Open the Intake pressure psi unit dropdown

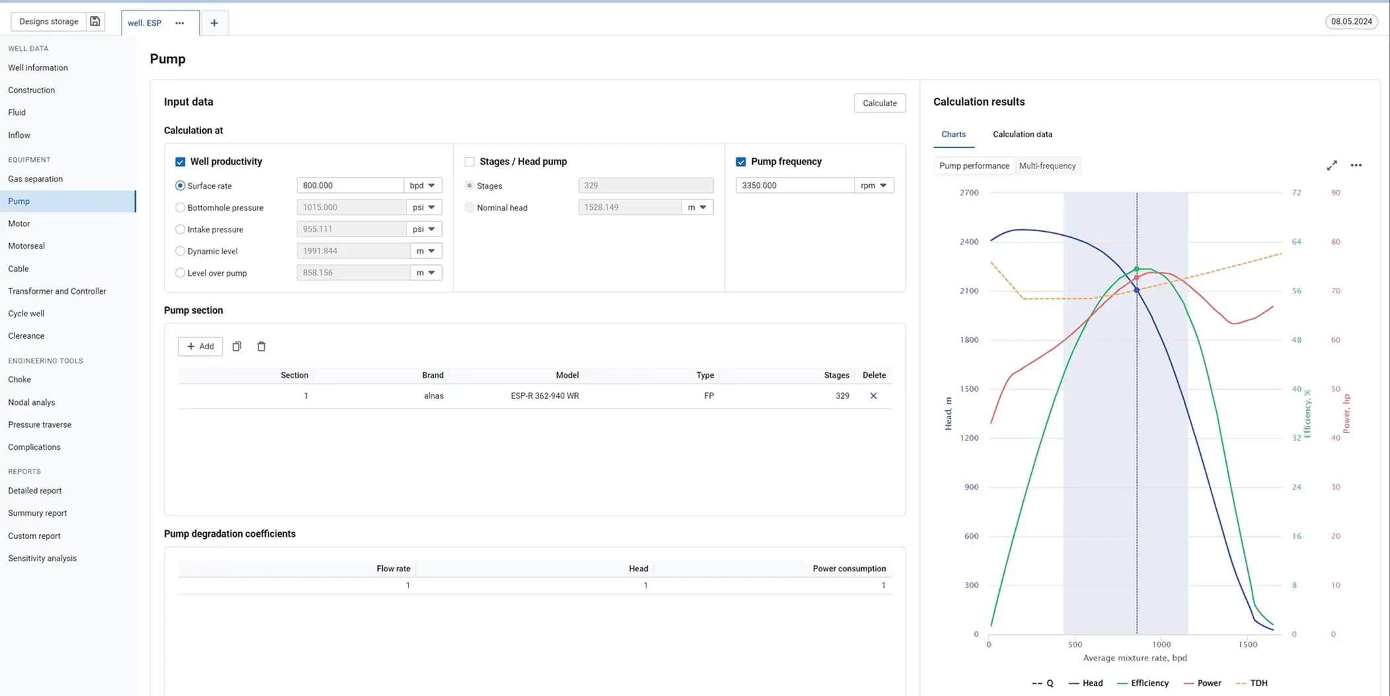click(x=424, y=229)
